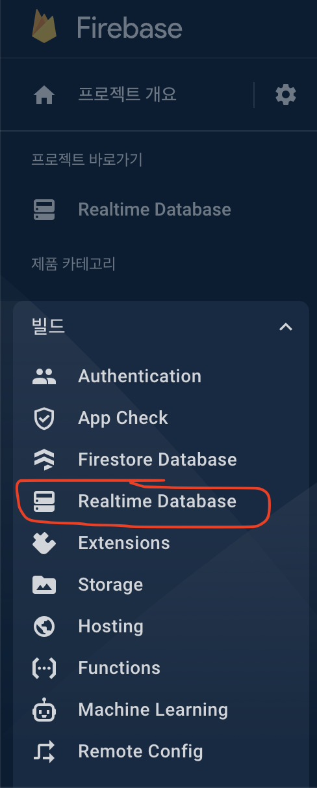
Task: Click the App Check shield icon
Action: 44,418
